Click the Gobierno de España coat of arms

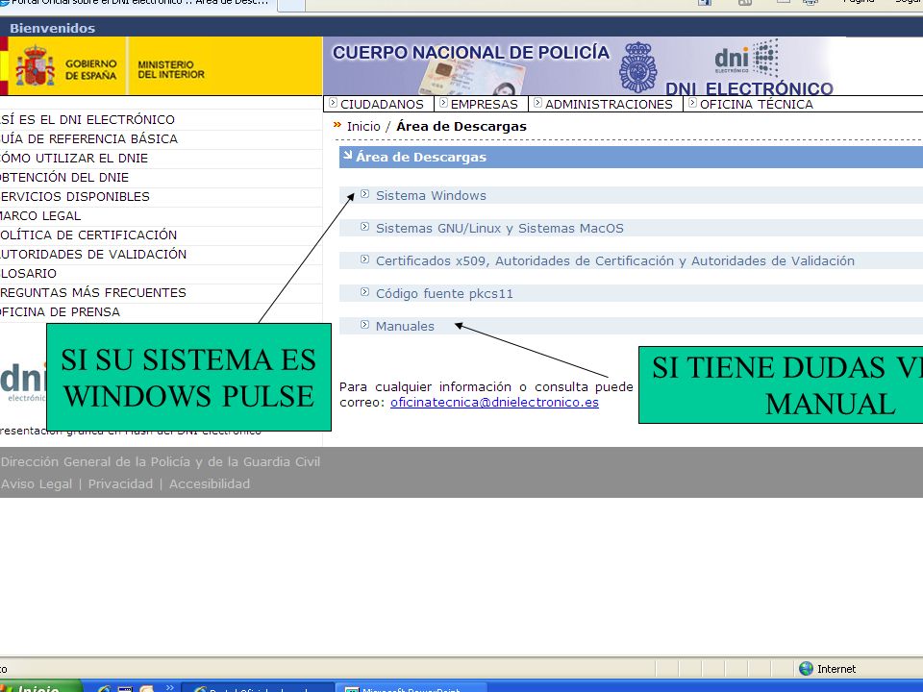click(36, 66)
